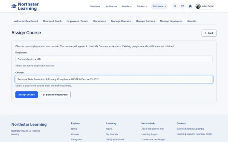Open About the learning hub link
This screenshot has width=228, height=142.
point(152,129)
